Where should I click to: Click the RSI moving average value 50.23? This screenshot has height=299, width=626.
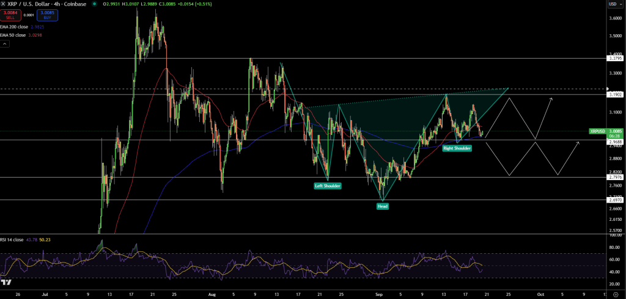point(45,240)
